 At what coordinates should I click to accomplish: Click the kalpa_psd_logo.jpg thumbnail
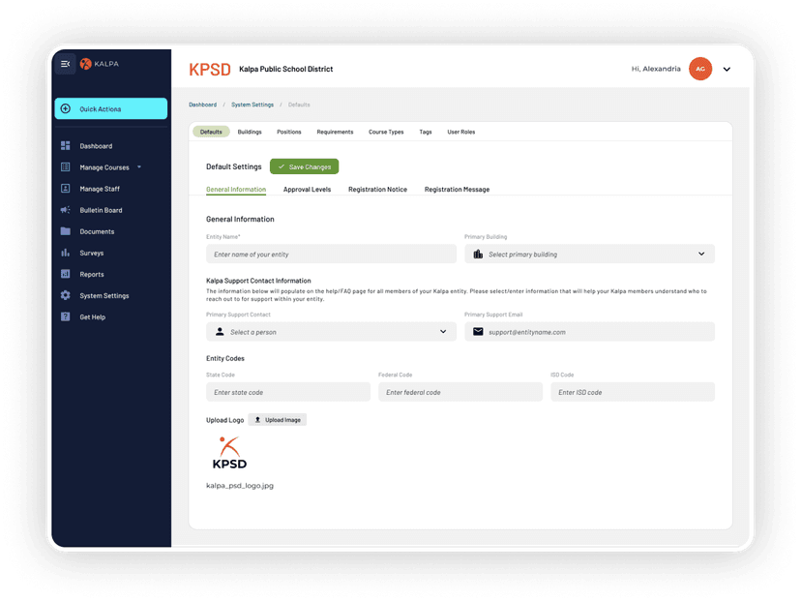pos(229,452)
